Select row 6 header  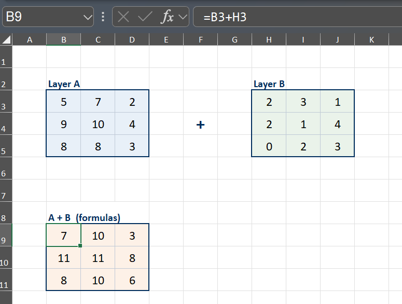click(6, 168)
